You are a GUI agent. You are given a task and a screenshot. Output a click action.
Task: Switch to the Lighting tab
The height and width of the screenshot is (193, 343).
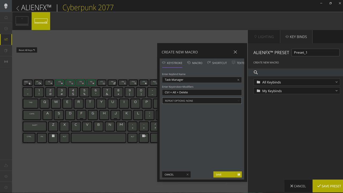click(264, 37)
